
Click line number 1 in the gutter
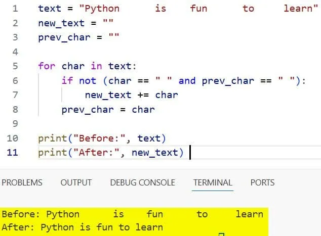(x=15, y=9)
